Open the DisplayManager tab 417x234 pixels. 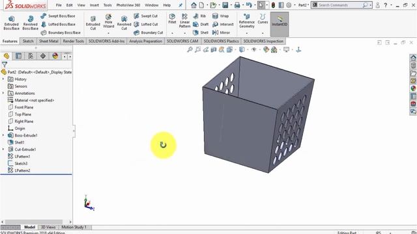tap(55, 56)
